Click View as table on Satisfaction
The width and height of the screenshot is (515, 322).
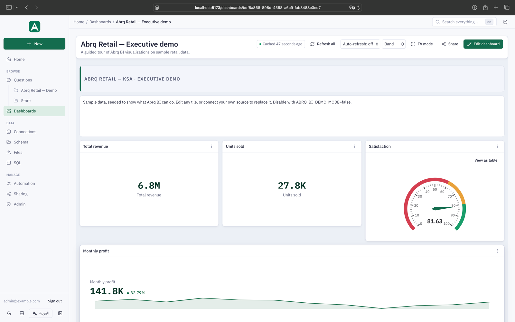pyautogui.click(x=486, y=160)
